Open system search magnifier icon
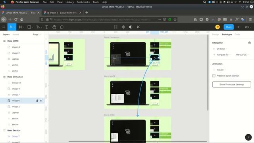The width and height of the screenshot is (254, 143). point(205,2)
